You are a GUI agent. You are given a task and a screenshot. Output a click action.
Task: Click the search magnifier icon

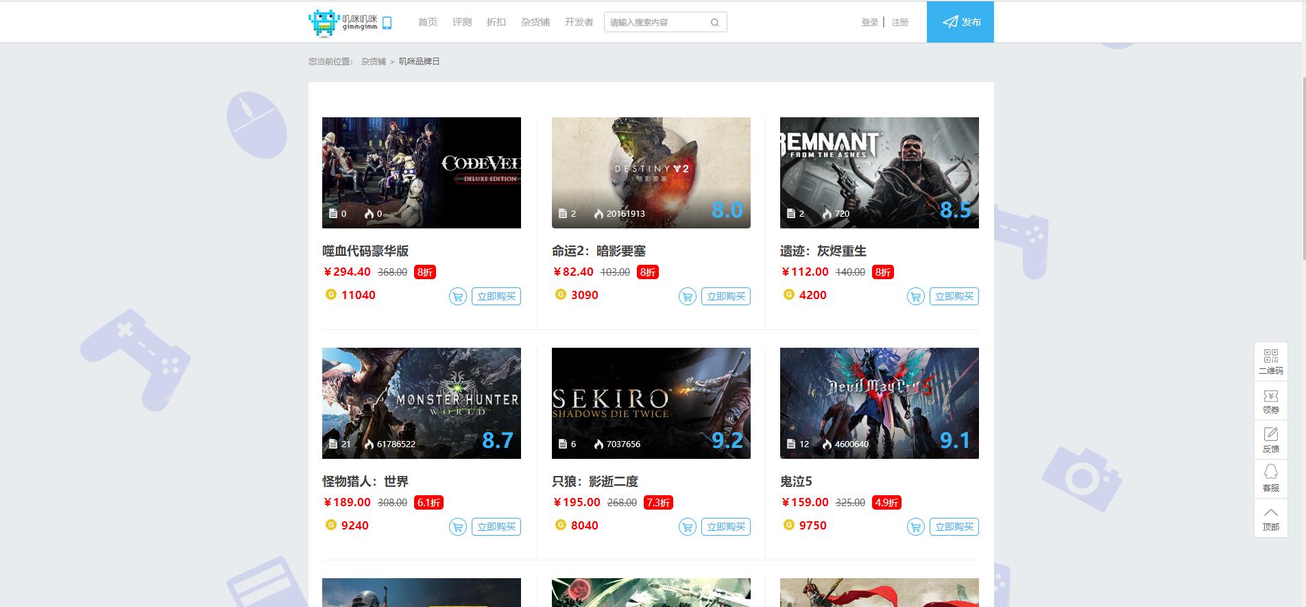pyautogui.click(x=714, y=23)
